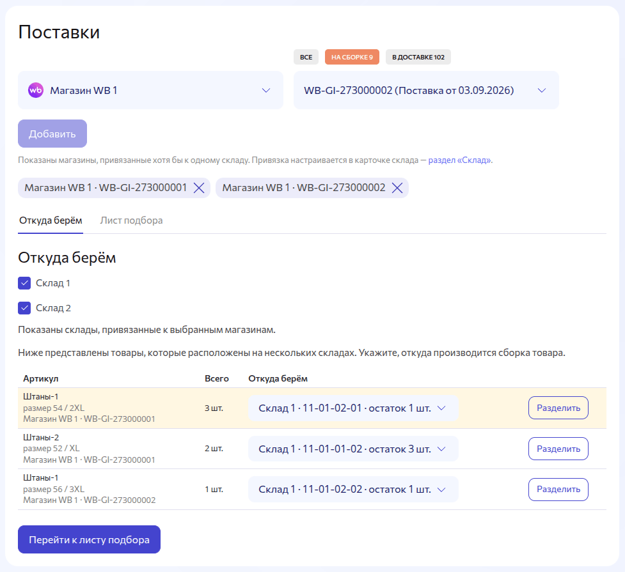
Task: Click the 3 шт. quantity cell
Action: (214, 408)
